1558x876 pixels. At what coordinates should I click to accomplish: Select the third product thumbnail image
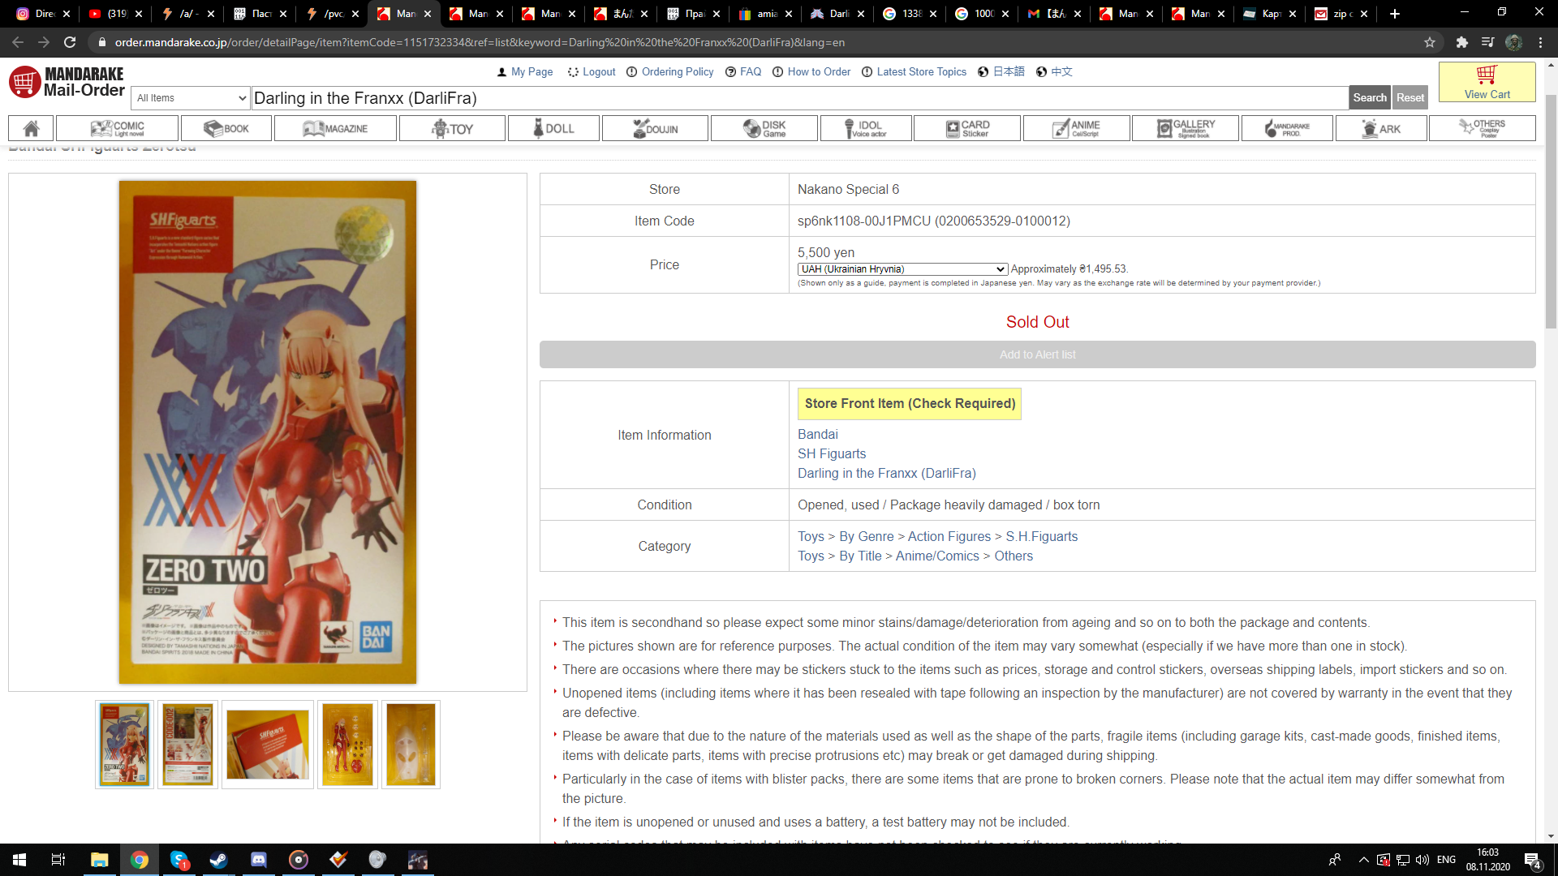tap(267, 745)
